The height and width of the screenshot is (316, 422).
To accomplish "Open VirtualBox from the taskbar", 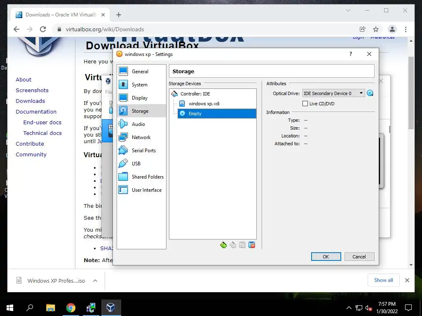I will (111, 308).
